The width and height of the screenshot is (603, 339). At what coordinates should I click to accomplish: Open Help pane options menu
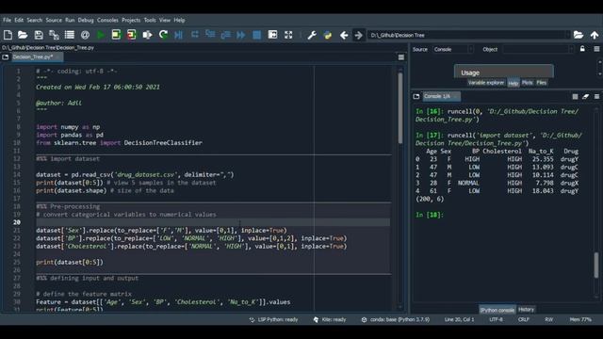pyautogui.click(x=596, y=49)
